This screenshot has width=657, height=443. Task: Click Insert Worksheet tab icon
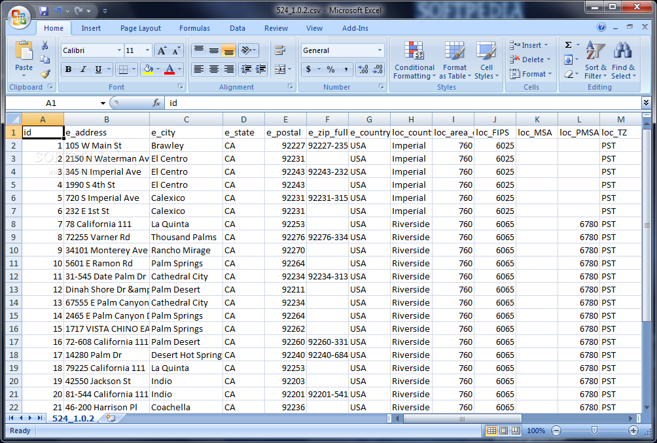(x=111, y=418)
